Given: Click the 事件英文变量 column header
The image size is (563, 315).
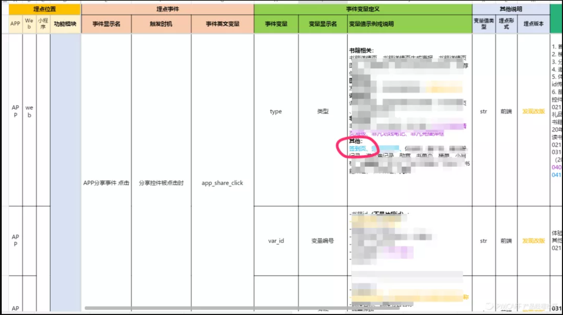Looking at the screenshot, I should [222, 24].
